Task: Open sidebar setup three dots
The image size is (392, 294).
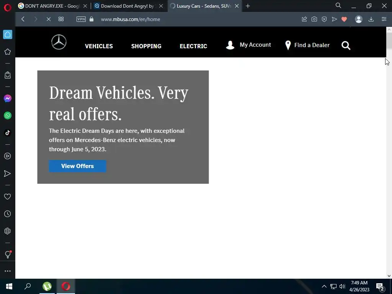Action: tap(8, 271)
